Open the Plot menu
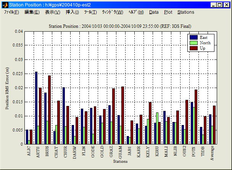232x170 pixels. (x=168, y=12)
